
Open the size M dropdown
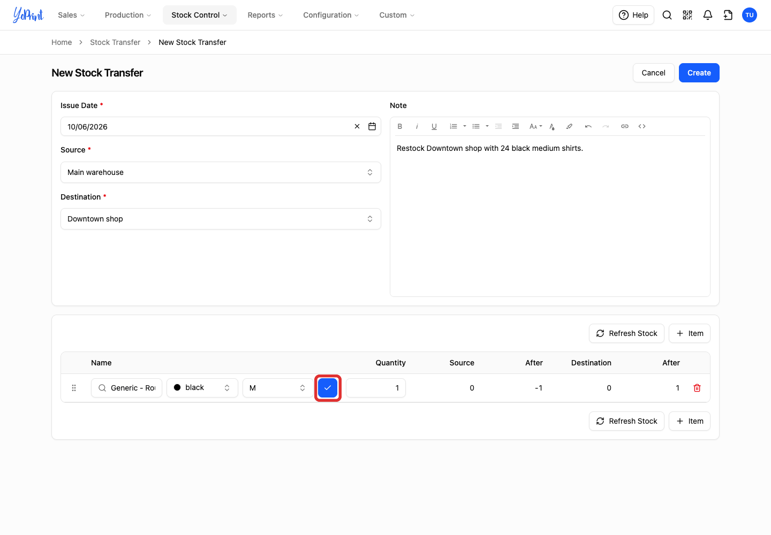pyautogui.click(x=278, y=388)
